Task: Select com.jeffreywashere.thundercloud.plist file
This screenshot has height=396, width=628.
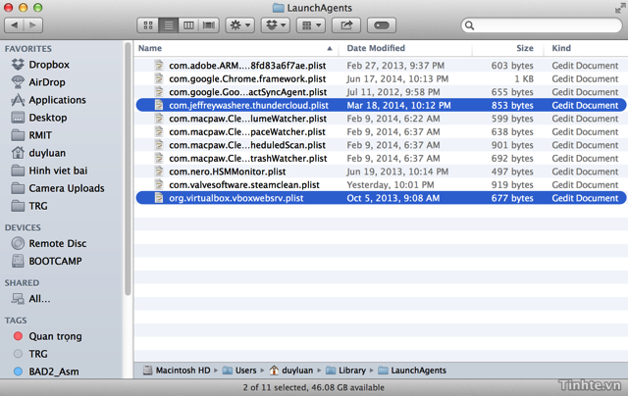Action: coord(381,105)
